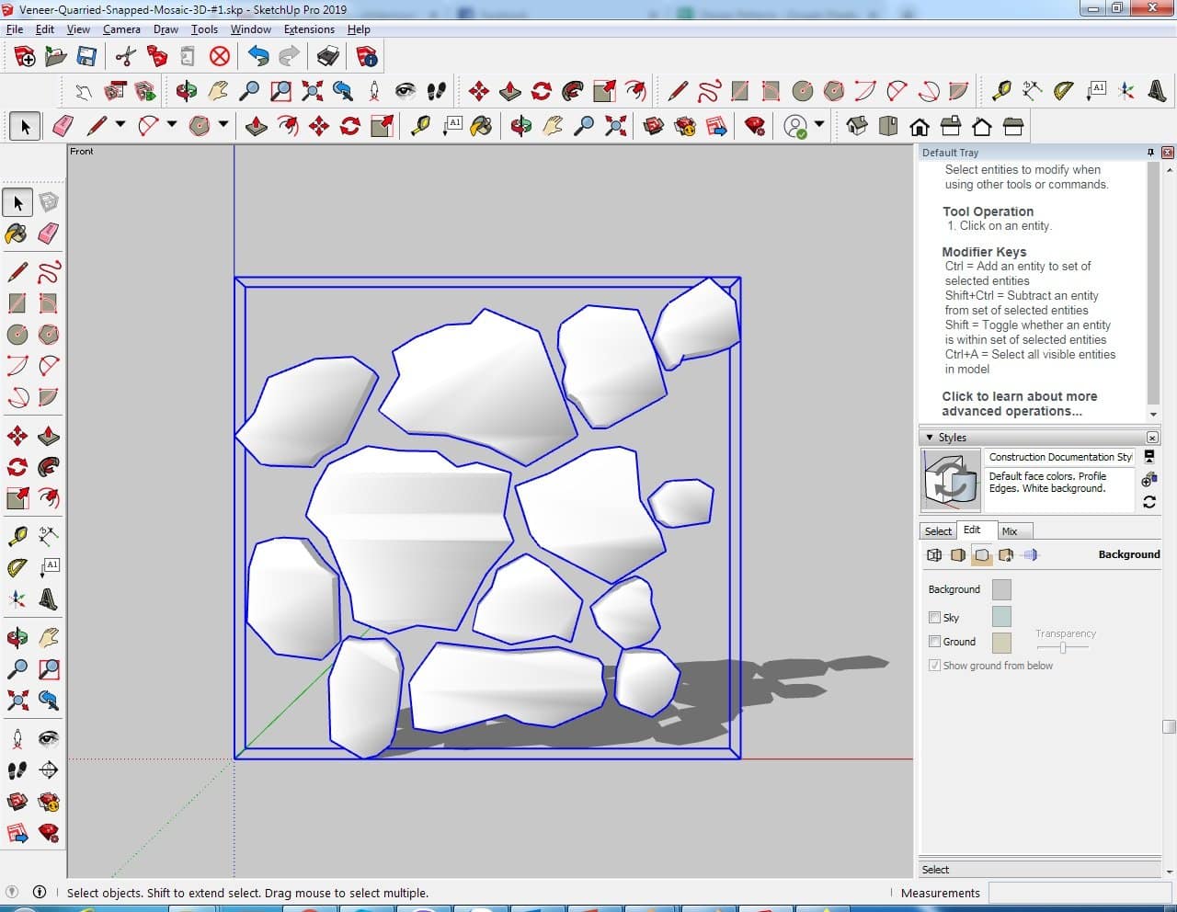
Task: Click the Save icon in top toolbar
Action: tap(86, 57)
